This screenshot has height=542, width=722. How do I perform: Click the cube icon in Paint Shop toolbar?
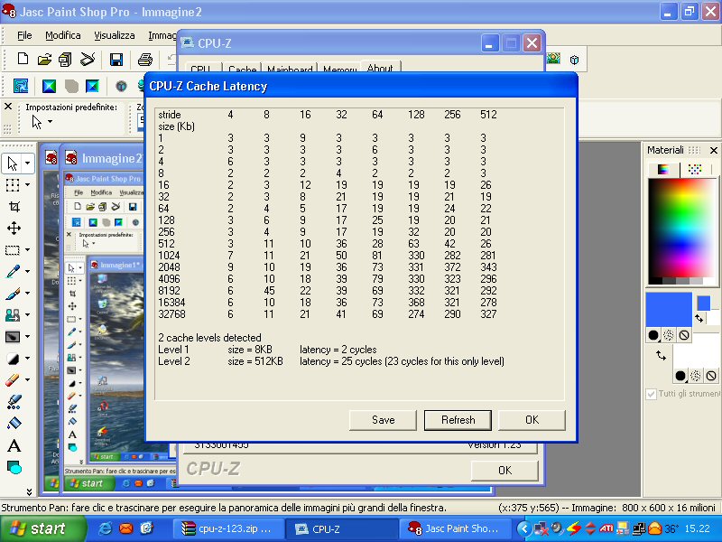pos(574,60)
